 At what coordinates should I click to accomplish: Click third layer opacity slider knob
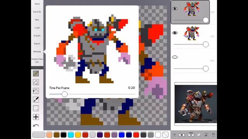[x=206, y=69]
